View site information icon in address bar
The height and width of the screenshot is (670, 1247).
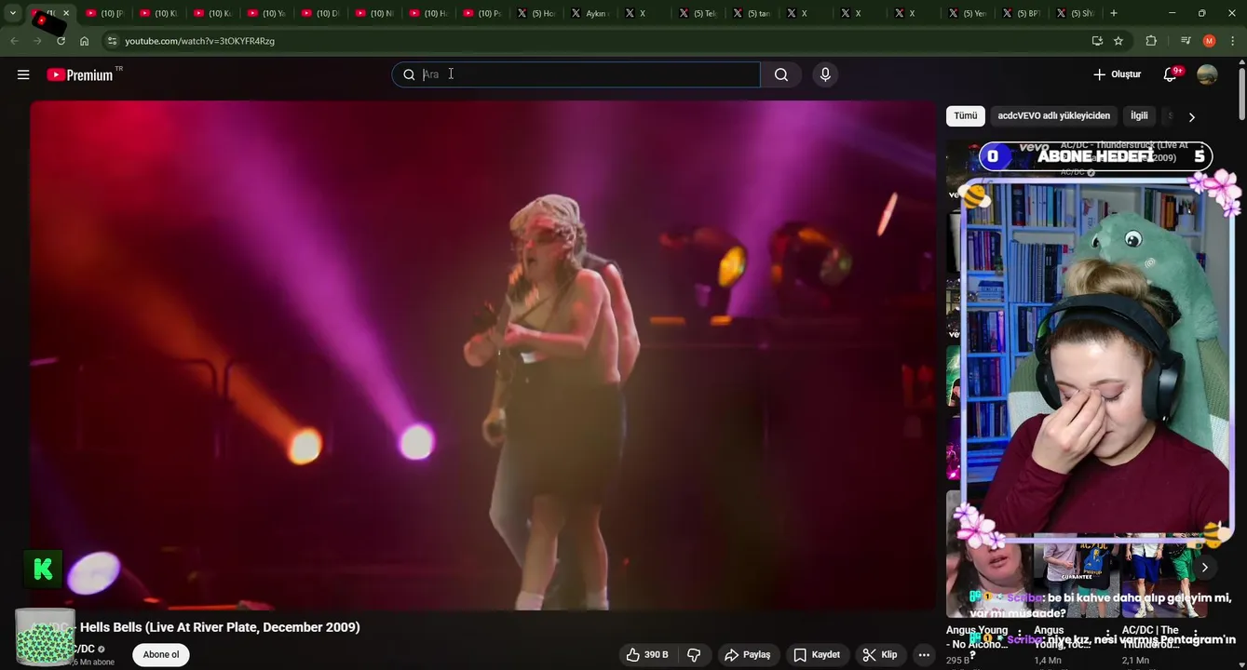(112, 41)
